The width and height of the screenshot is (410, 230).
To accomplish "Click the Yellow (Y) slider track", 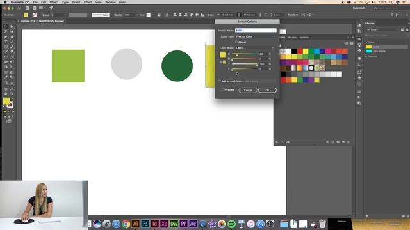I will pyautogui.click(x=245, y=64).
